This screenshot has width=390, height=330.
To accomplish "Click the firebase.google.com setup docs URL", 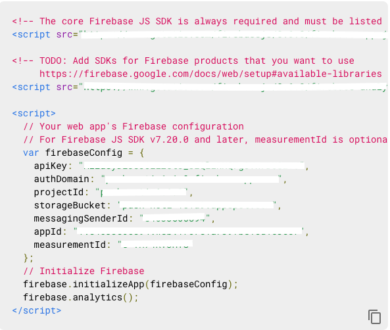I will pyautogui.click(x=210, y=74).
